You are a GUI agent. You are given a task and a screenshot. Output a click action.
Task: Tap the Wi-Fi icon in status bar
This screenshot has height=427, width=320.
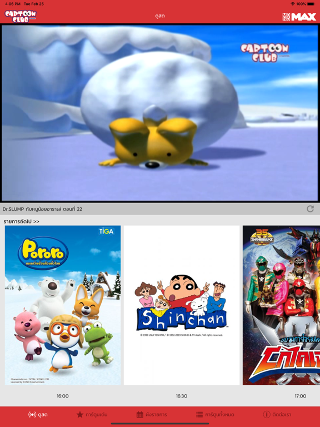293,4
